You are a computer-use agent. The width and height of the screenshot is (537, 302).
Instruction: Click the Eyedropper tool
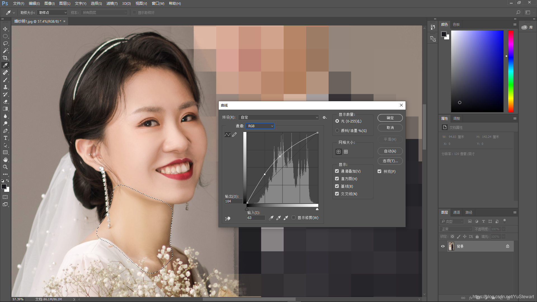click(5, 65)
